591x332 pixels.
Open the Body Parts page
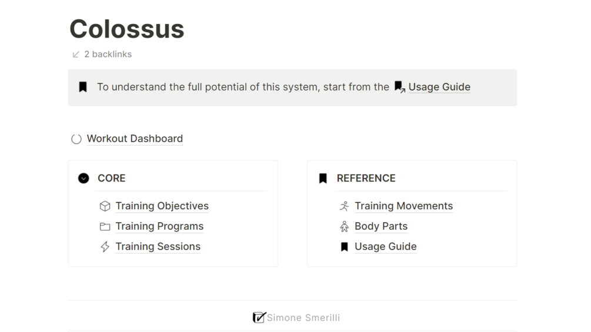pos(381,226)
